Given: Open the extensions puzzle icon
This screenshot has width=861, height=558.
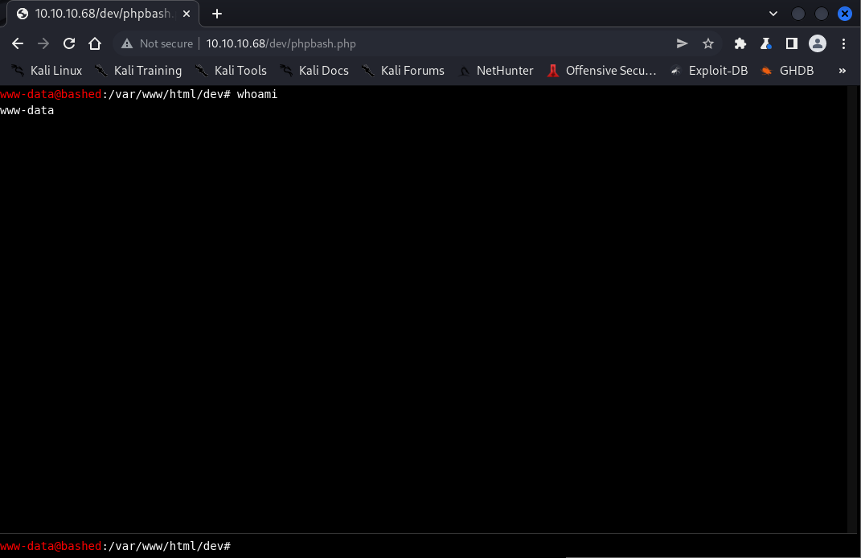Looking at the screenshot, I should coord(740,43).
